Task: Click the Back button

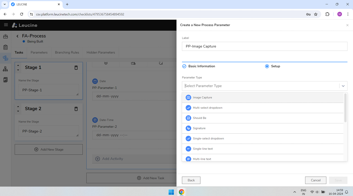Action: [191, 180]
